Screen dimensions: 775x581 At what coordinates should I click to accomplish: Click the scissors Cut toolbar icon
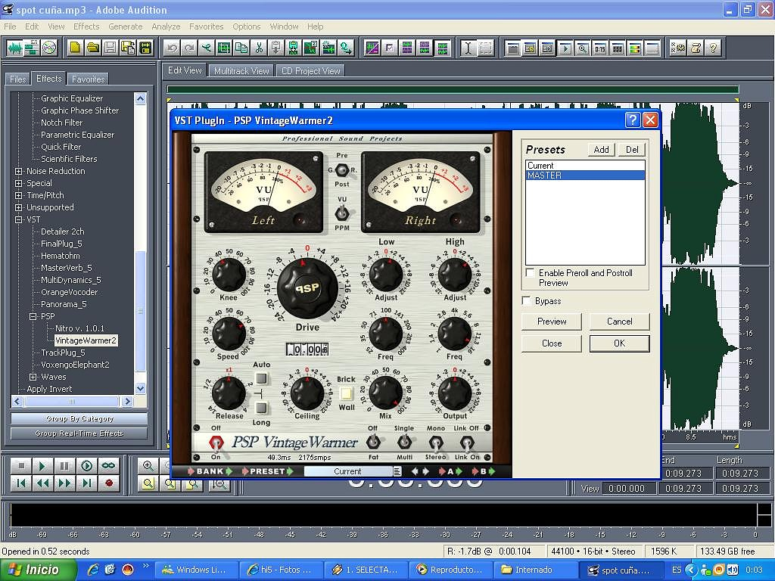258,48
